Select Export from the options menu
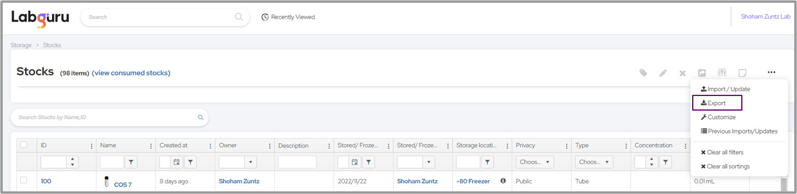The image size is (797, 194). pyautogui.click(x=716, y=103)
